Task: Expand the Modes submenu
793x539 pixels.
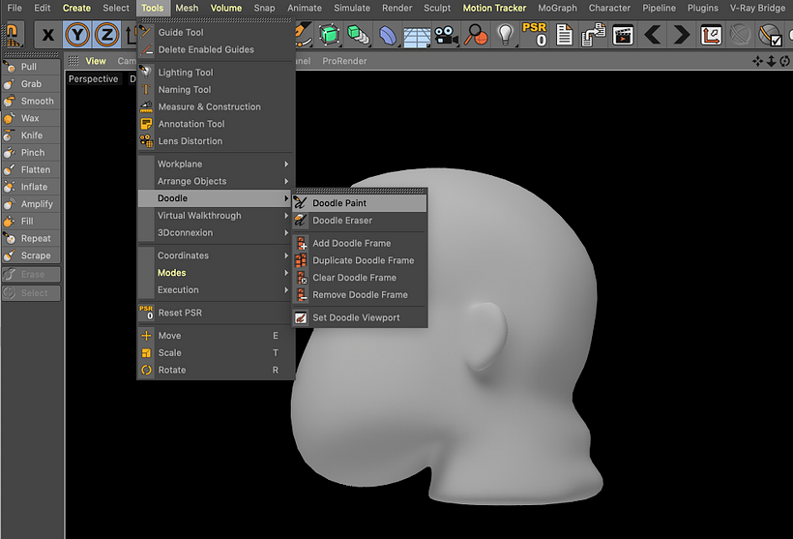Action: 217,273
